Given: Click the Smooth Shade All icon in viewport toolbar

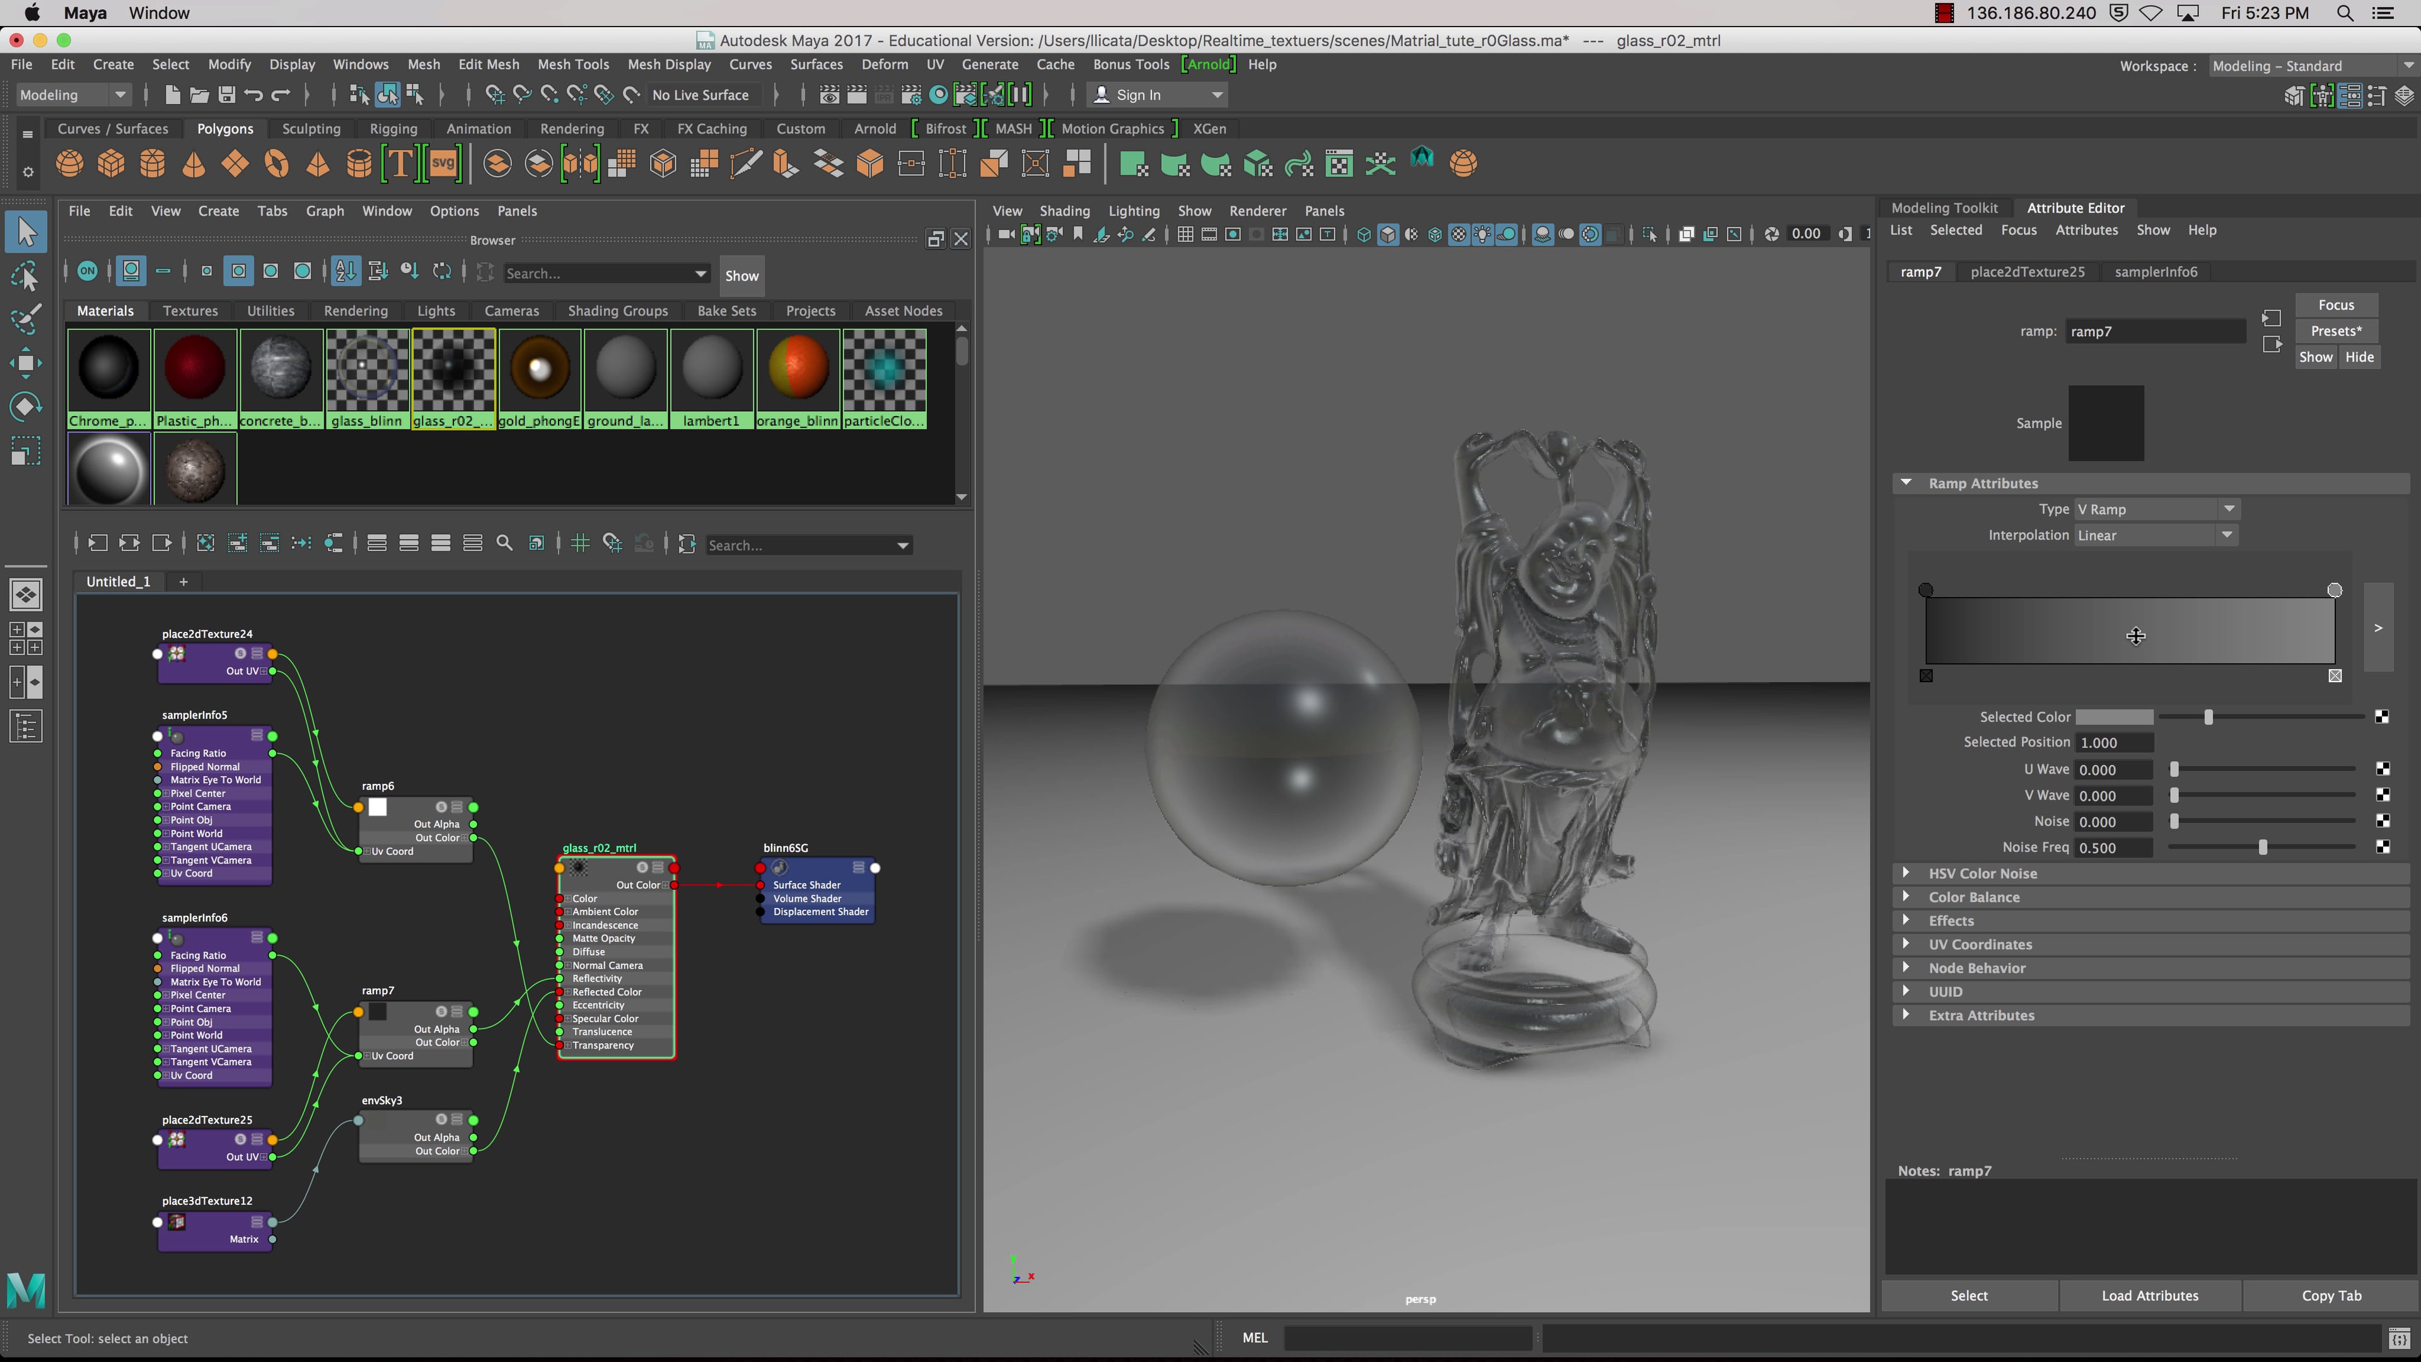Looking at the screenshot, I should pos(1389,234).
